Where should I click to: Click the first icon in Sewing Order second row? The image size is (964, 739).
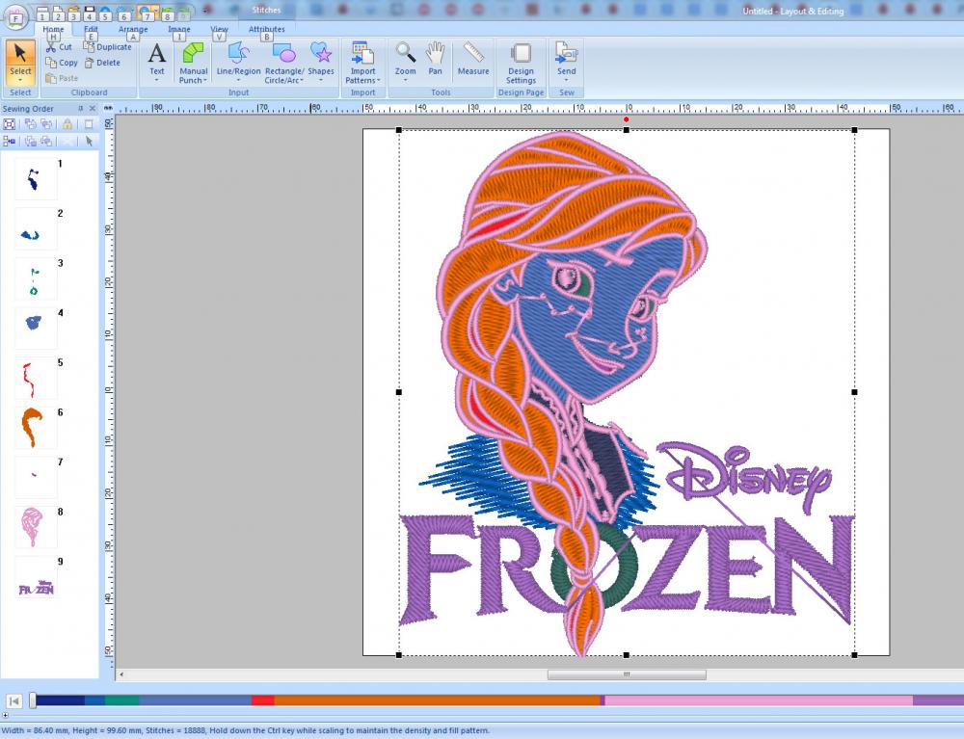(x=10, y=142)
